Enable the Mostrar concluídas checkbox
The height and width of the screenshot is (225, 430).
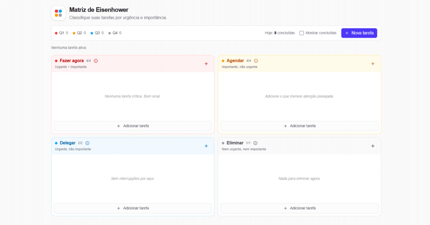[x=302, y=33]
